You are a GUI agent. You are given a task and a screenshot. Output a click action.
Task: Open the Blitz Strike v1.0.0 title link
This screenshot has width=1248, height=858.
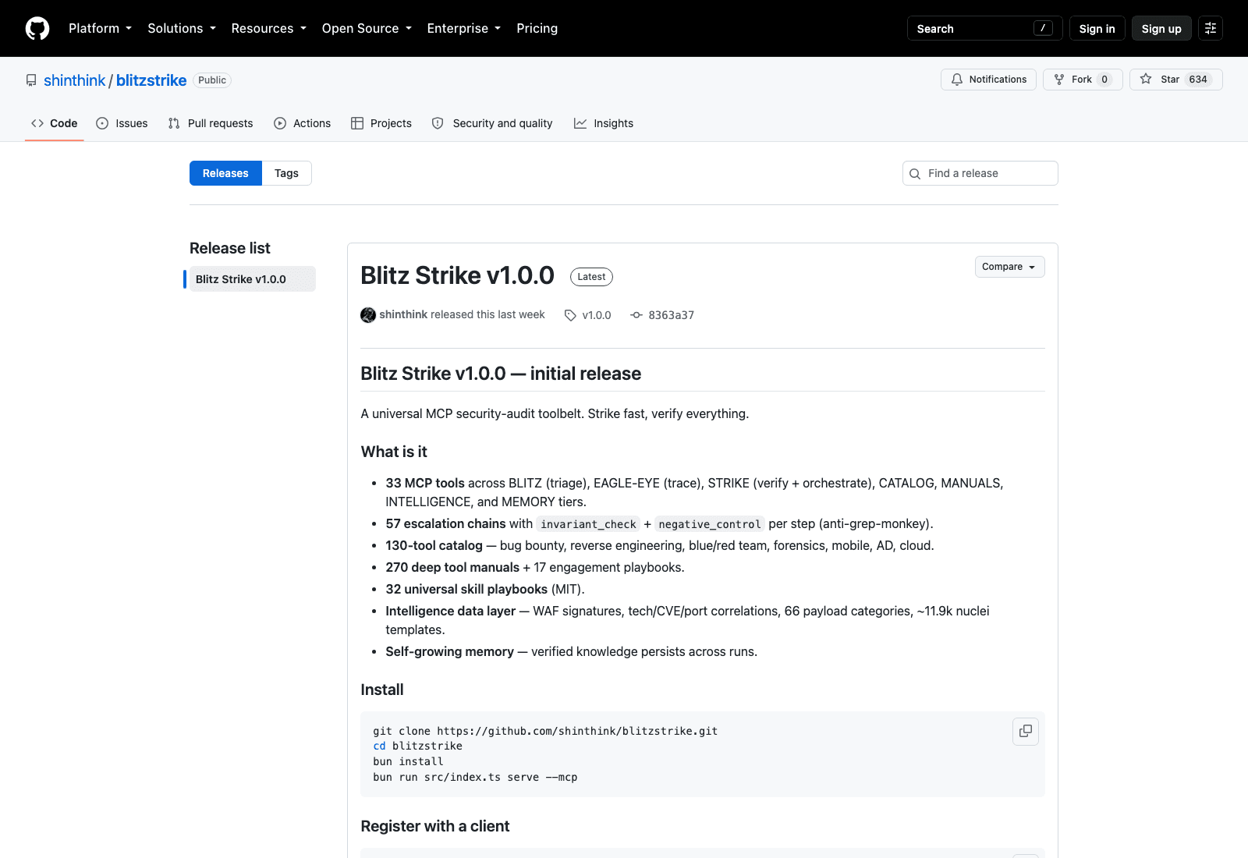click(457, 275)
